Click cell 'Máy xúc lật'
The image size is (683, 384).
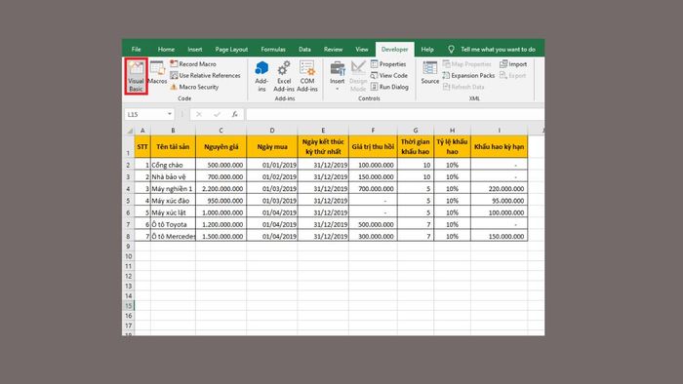(x=173, y=212)
